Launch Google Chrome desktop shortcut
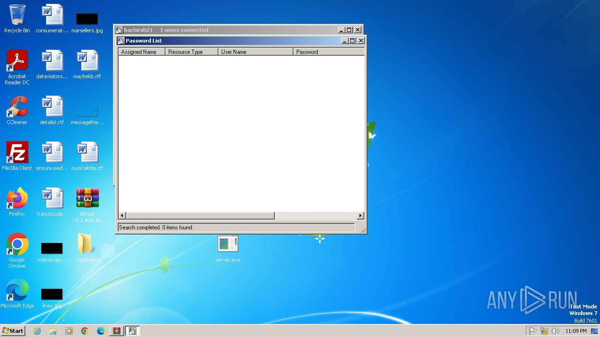600x337 pixels. pyautogui.click(x=17, y=251)
